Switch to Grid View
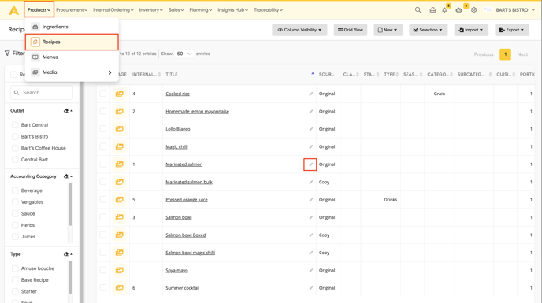 (x=350, y=30)
